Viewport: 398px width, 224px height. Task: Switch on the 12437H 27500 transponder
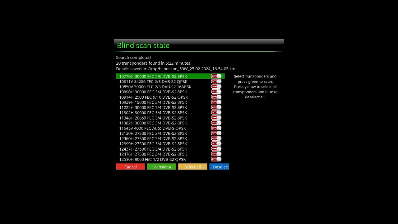click(x=216, y=149)
